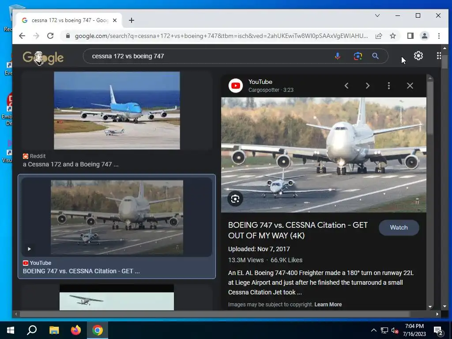This screenshot has height=339, width=452.
Task: Click the magnifying glass search button
Action: [375, 56]
